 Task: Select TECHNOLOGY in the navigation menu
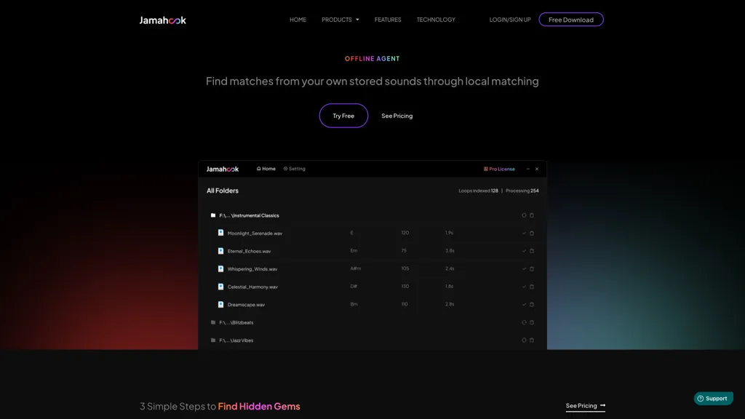pos(436,20)
